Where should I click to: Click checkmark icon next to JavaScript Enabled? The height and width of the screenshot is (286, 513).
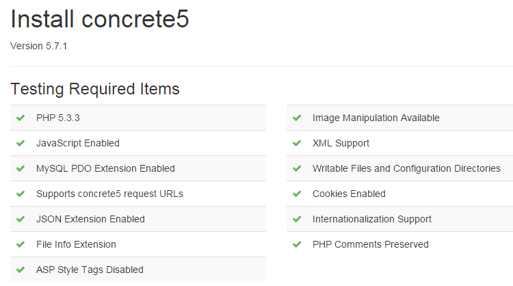click(x=21, y=143)
